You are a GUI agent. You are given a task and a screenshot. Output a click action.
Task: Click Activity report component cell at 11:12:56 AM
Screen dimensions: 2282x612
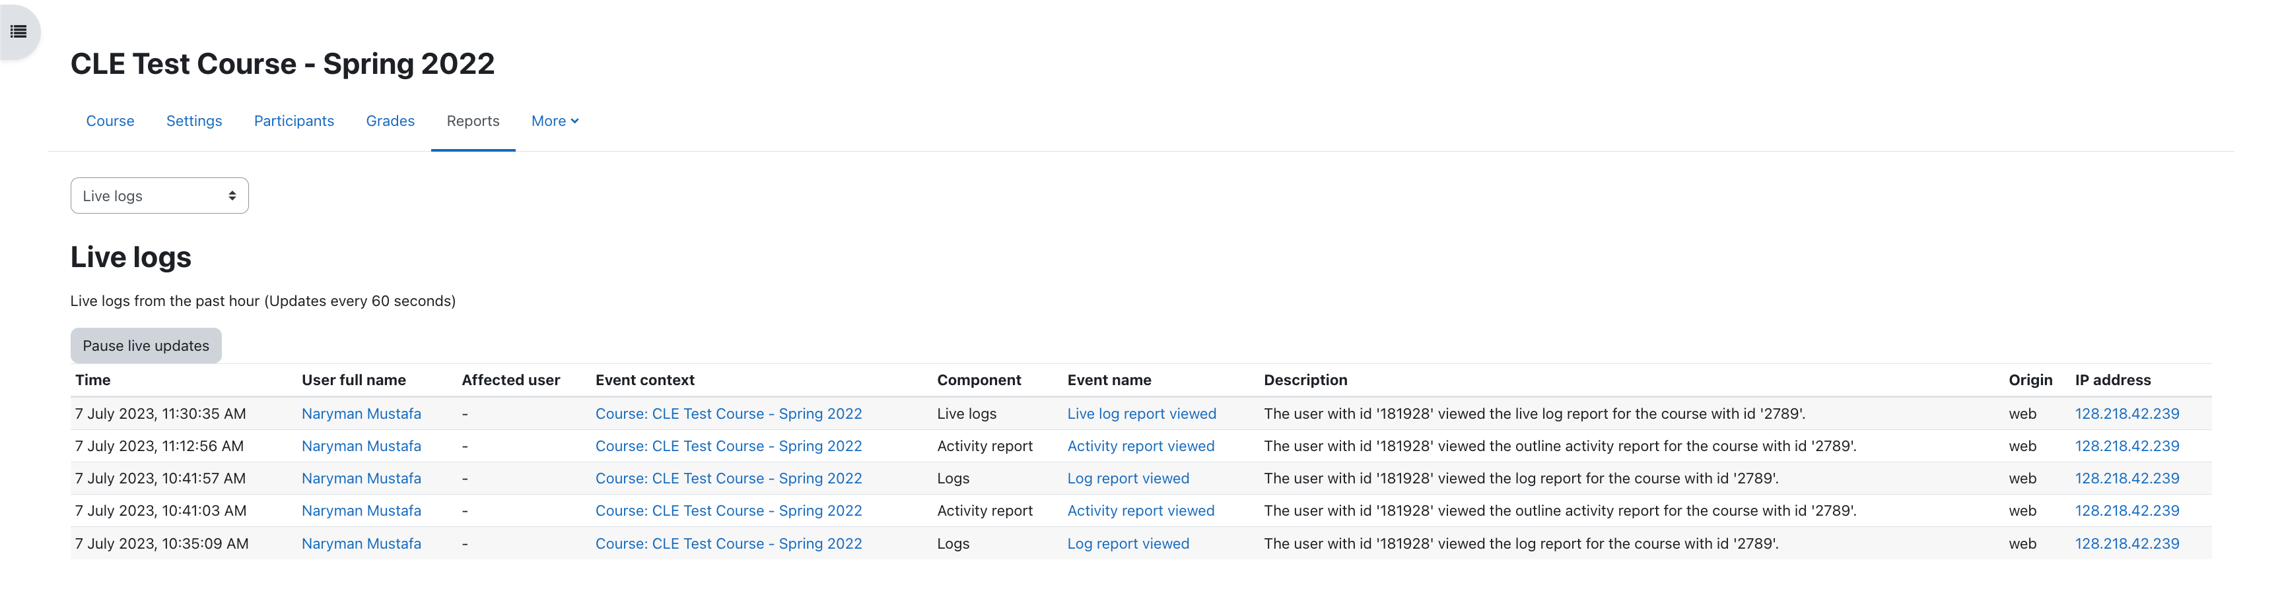click(x=985, y=446)
